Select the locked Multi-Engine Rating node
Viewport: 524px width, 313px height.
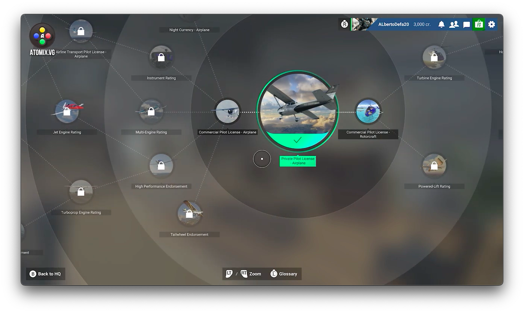click(x=151, y=112)
